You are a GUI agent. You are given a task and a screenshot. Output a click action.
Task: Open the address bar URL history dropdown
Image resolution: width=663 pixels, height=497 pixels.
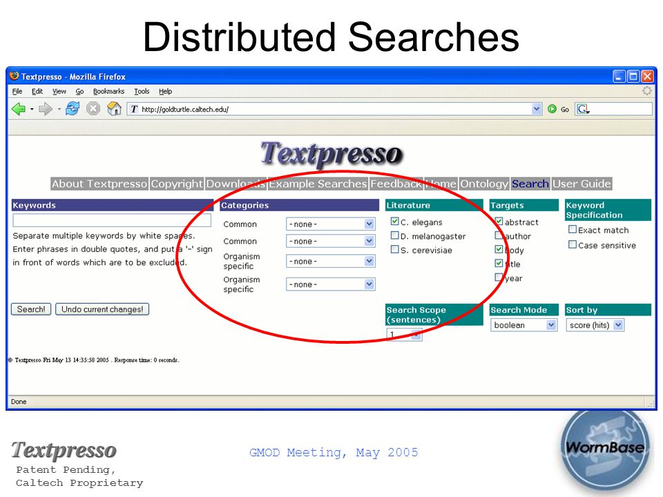click(536, 109)
